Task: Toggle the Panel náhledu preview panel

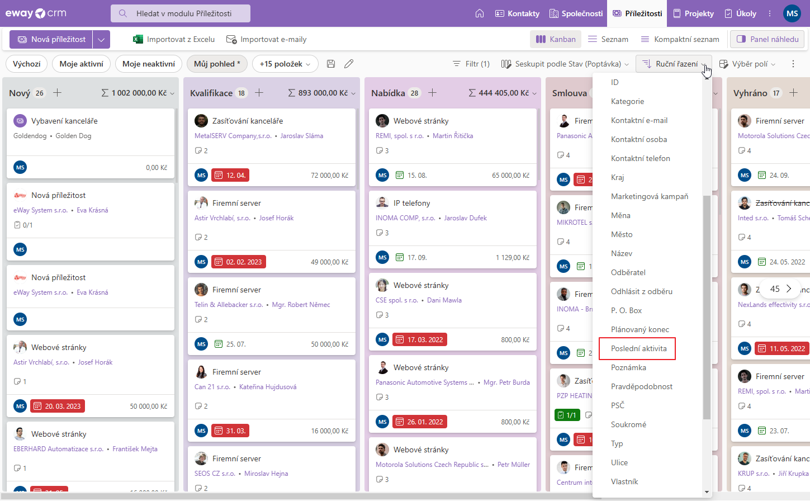Action: (x=768, y=39)
